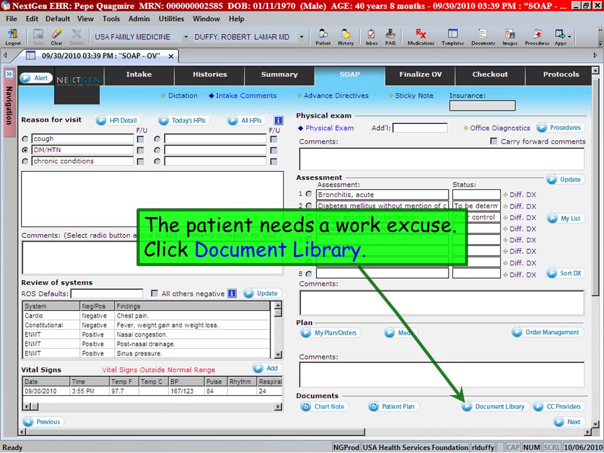Open the Utilities menu
Image resolution: width=604 pixels, height=453 pixels.
171,18
